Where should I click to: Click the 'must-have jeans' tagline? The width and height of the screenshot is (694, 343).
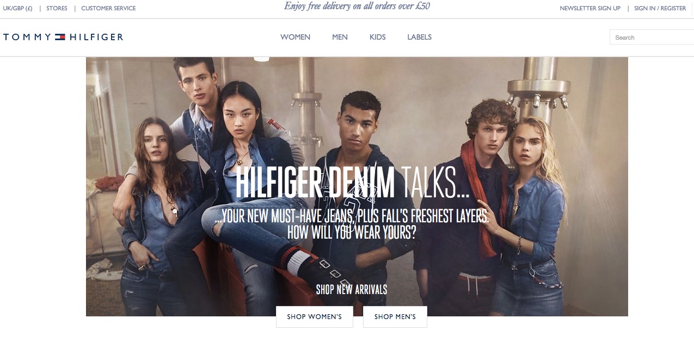(x=352, y=216)
